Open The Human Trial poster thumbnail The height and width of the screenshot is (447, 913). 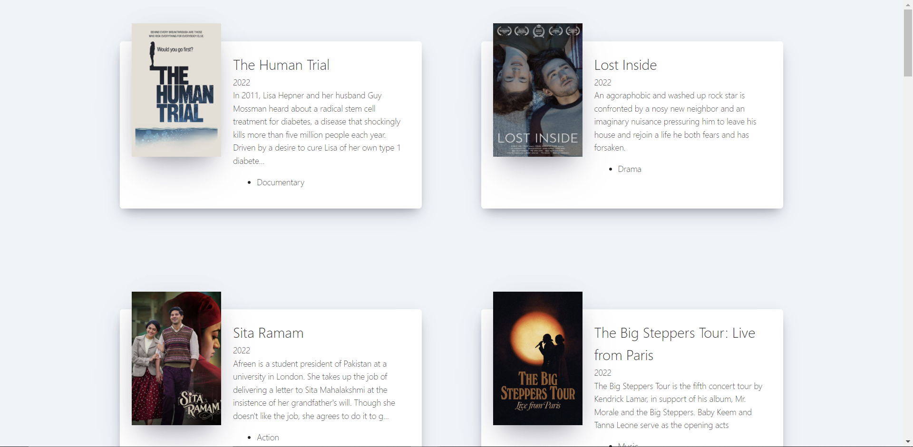(176, 90)
